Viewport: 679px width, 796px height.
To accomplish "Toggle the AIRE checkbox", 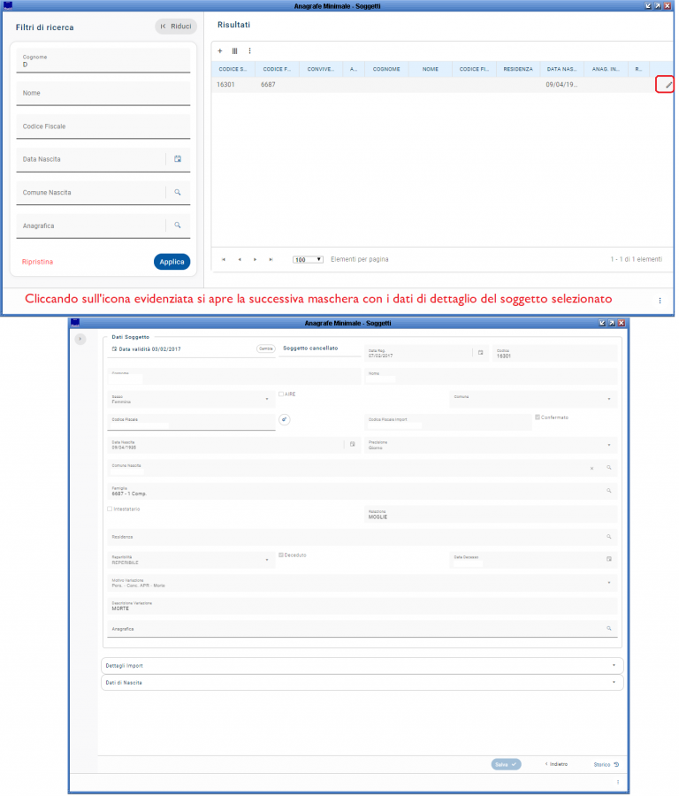I will point(282,395).
